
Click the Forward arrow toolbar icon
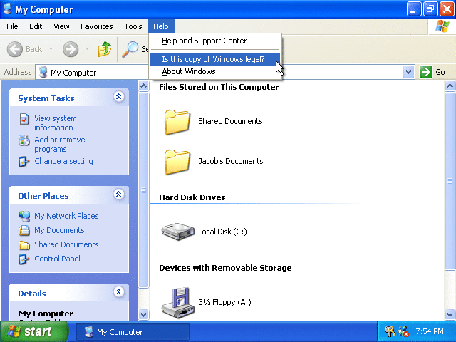click(x=71, y=49)
